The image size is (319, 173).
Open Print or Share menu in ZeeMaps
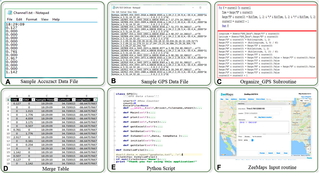pos(260,99)
